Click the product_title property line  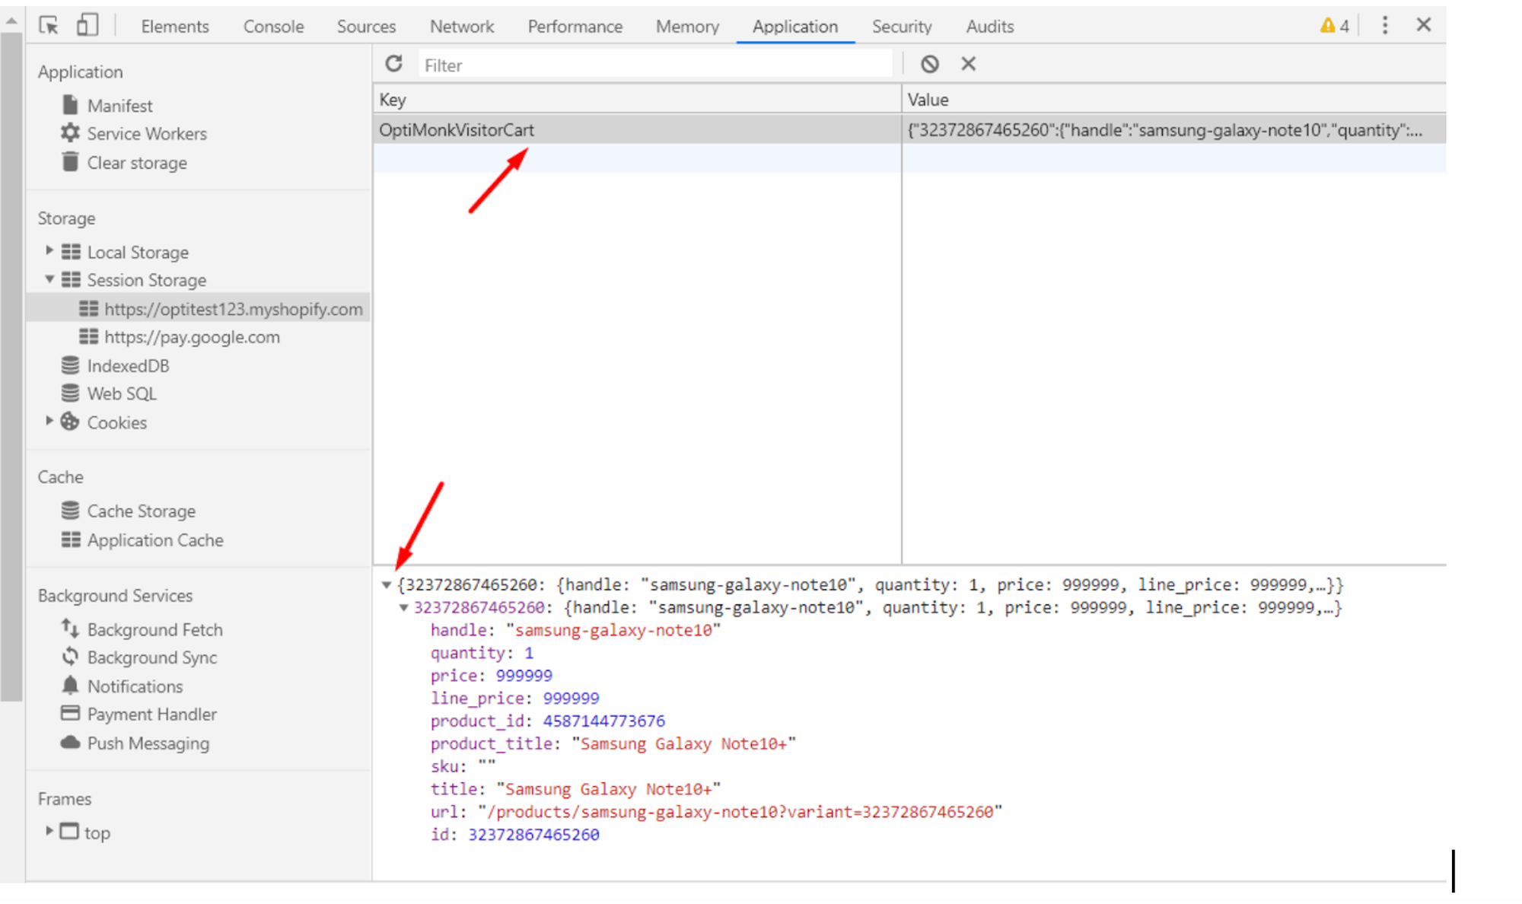613,743
